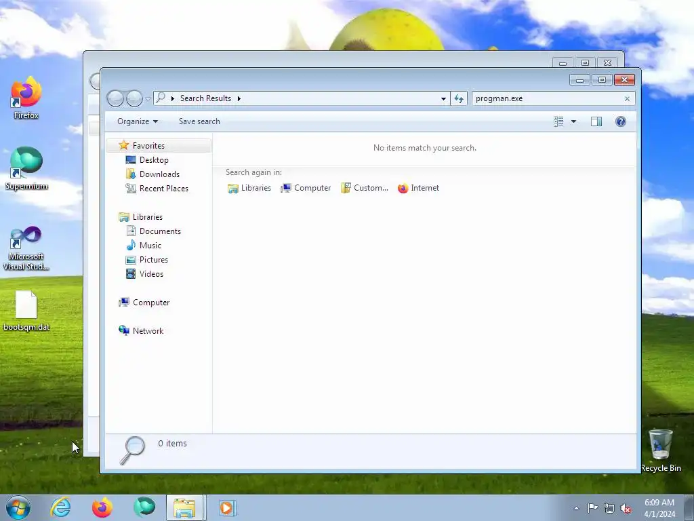Open the Pictures library

pyautogui.click(x=154, y=260)
